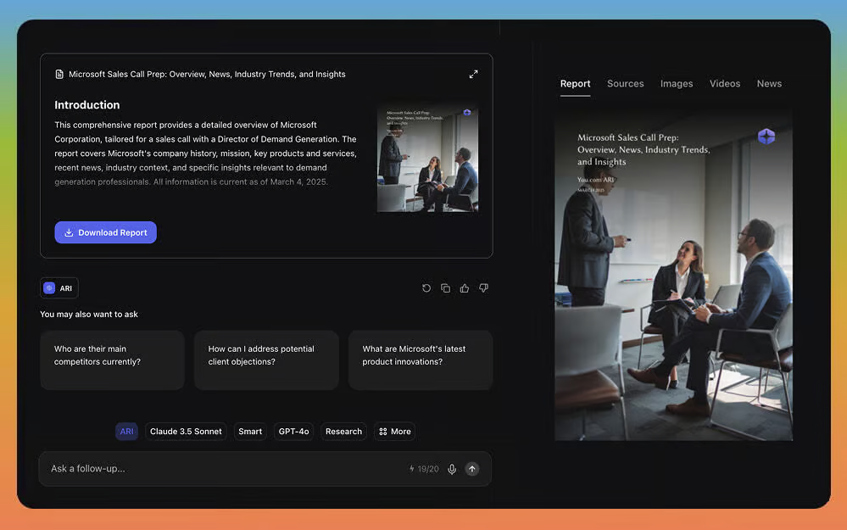
Task: Start voice input with the microphone
Action: point(452,469)
